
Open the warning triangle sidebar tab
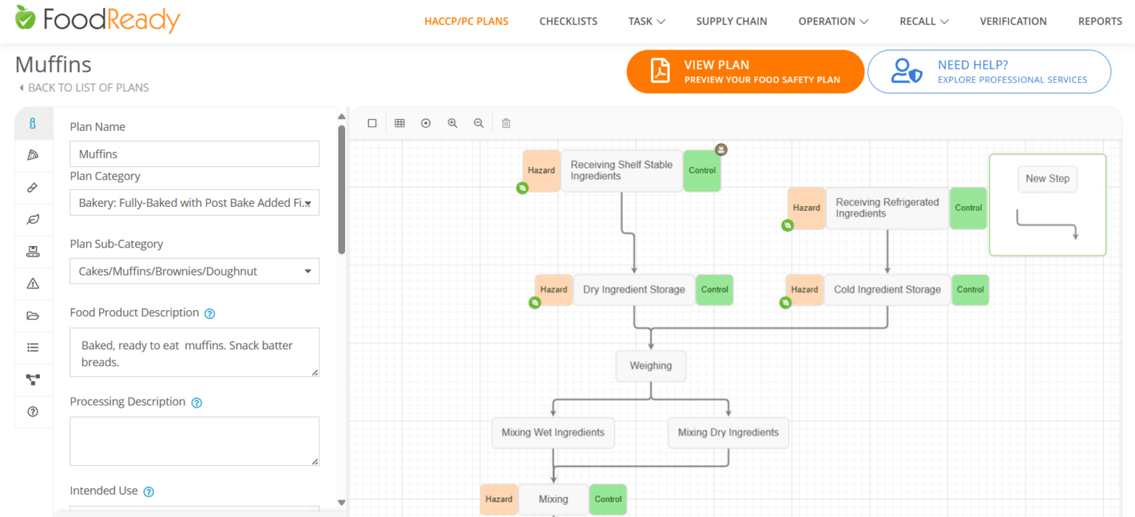pos(33,284)
